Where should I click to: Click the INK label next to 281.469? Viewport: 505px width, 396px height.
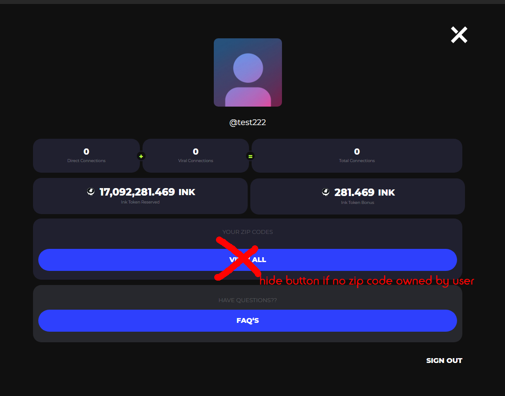(386, 192)
